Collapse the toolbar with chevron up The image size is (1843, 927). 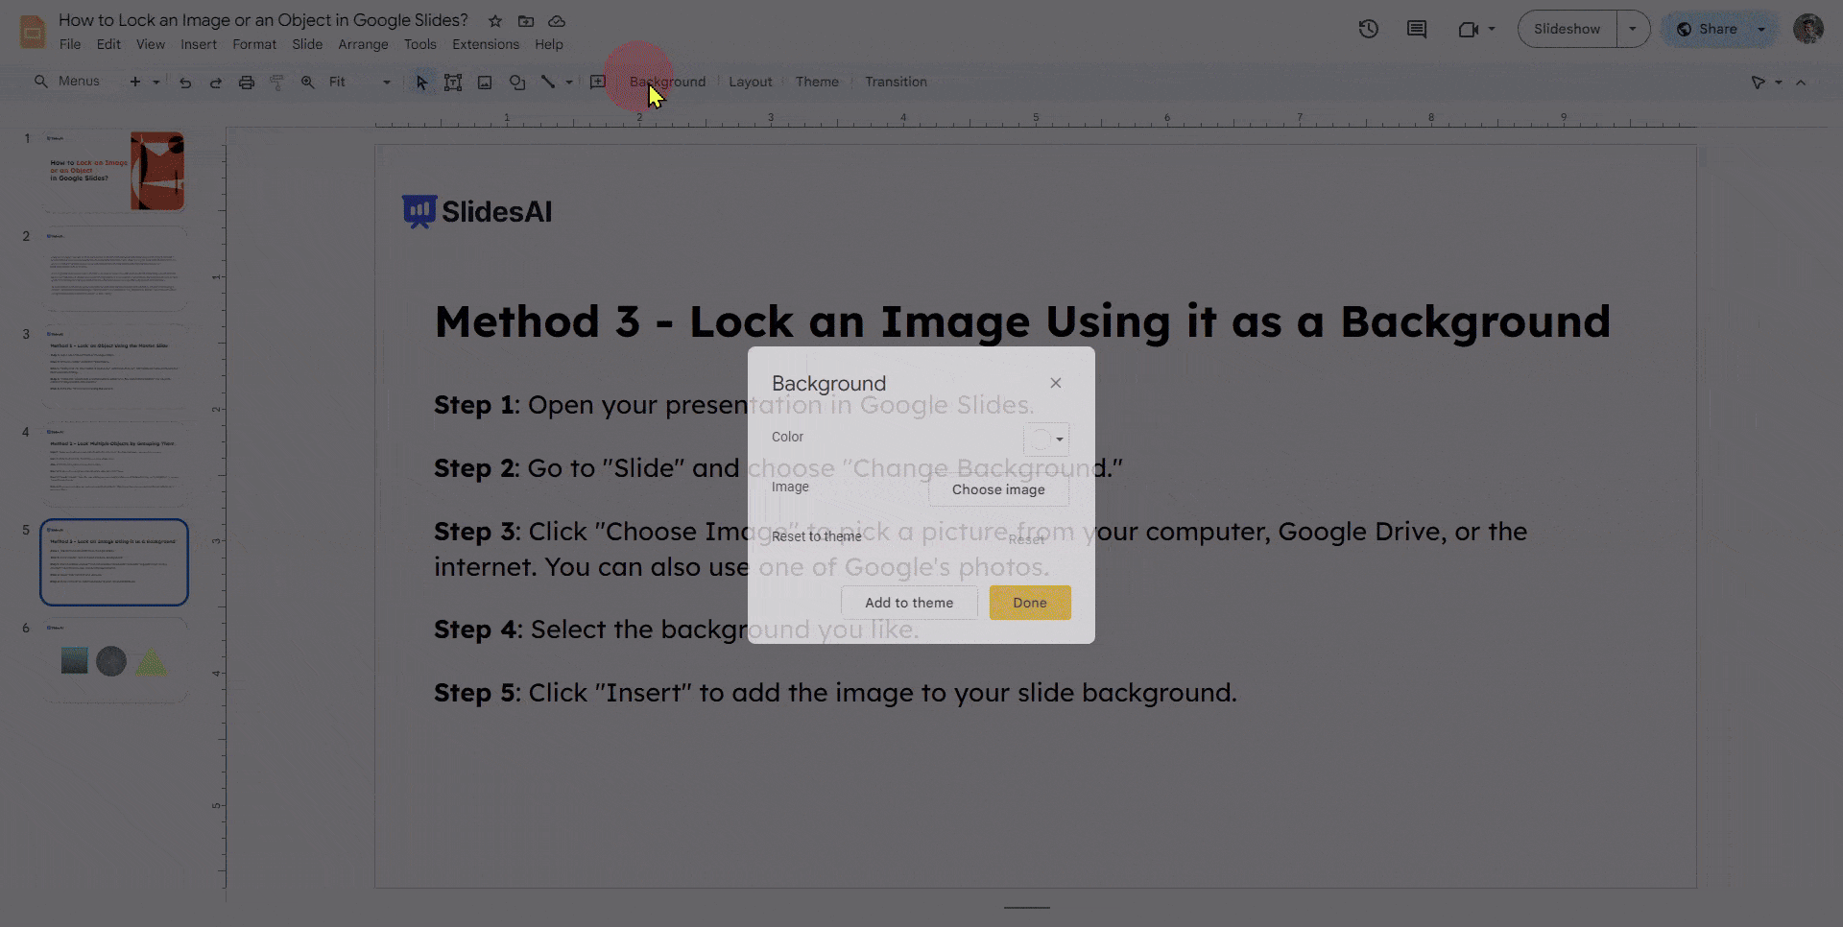pyautogui.click(x=1801, y=83)
